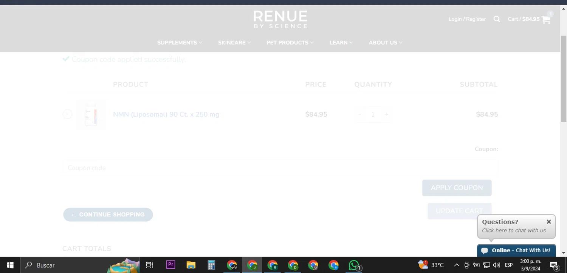Click scrollbar down arrow
Screen dimensions: 567x273
tap(564, 253)
